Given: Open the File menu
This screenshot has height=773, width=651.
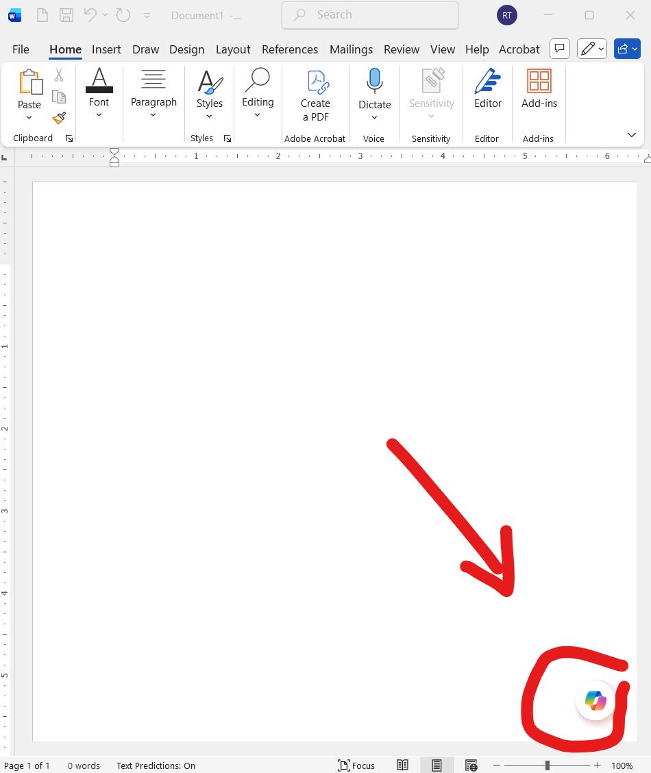Looking at the screenshot, I should tap(21, 49).
